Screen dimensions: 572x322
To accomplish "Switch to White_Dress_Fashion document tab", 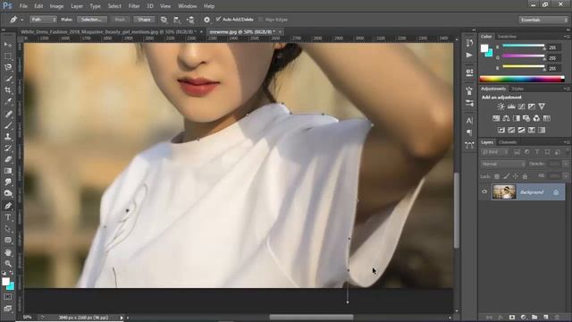I will tap(108, 32).
